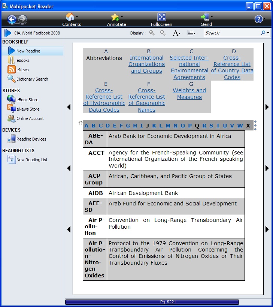Image resolution: width=273 pixels, height=307 pixels.
Task: Click the Send to device icon
Action: [205, 17]
